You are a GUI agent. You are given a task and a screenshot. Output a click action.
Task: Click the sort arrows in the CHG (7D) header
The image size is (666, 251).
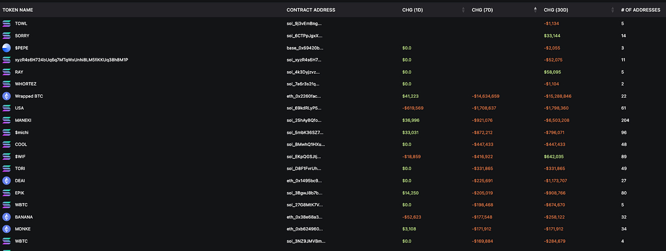[536, 10]
